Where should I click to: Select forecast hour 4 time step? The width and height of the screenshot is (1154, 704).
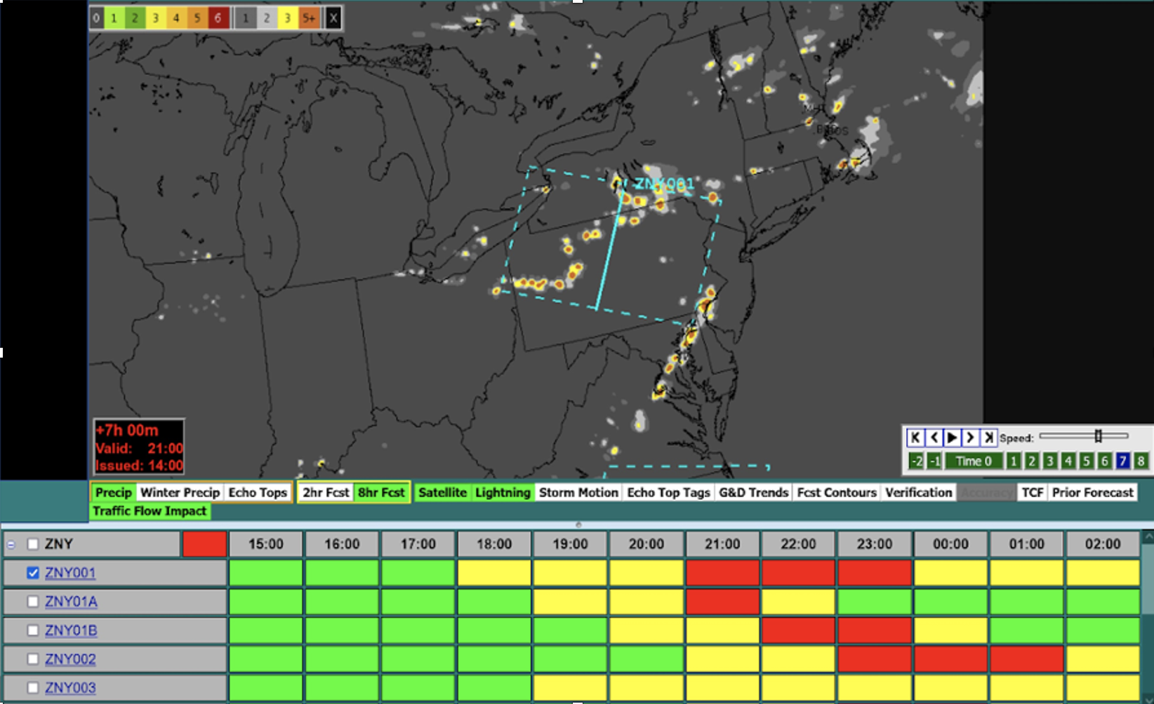tap(1068, 461)
